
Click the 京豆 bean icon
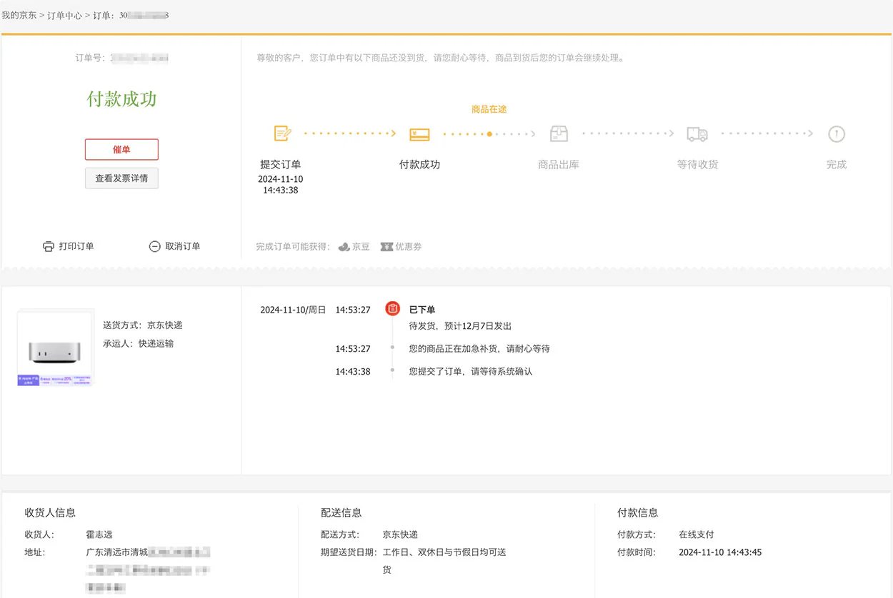(344, 246)
